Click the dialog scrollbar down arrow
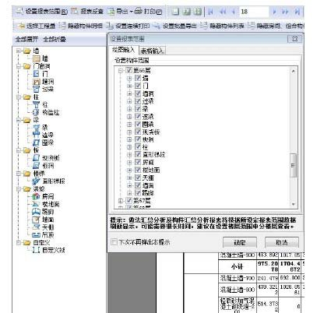 point(293,205)
